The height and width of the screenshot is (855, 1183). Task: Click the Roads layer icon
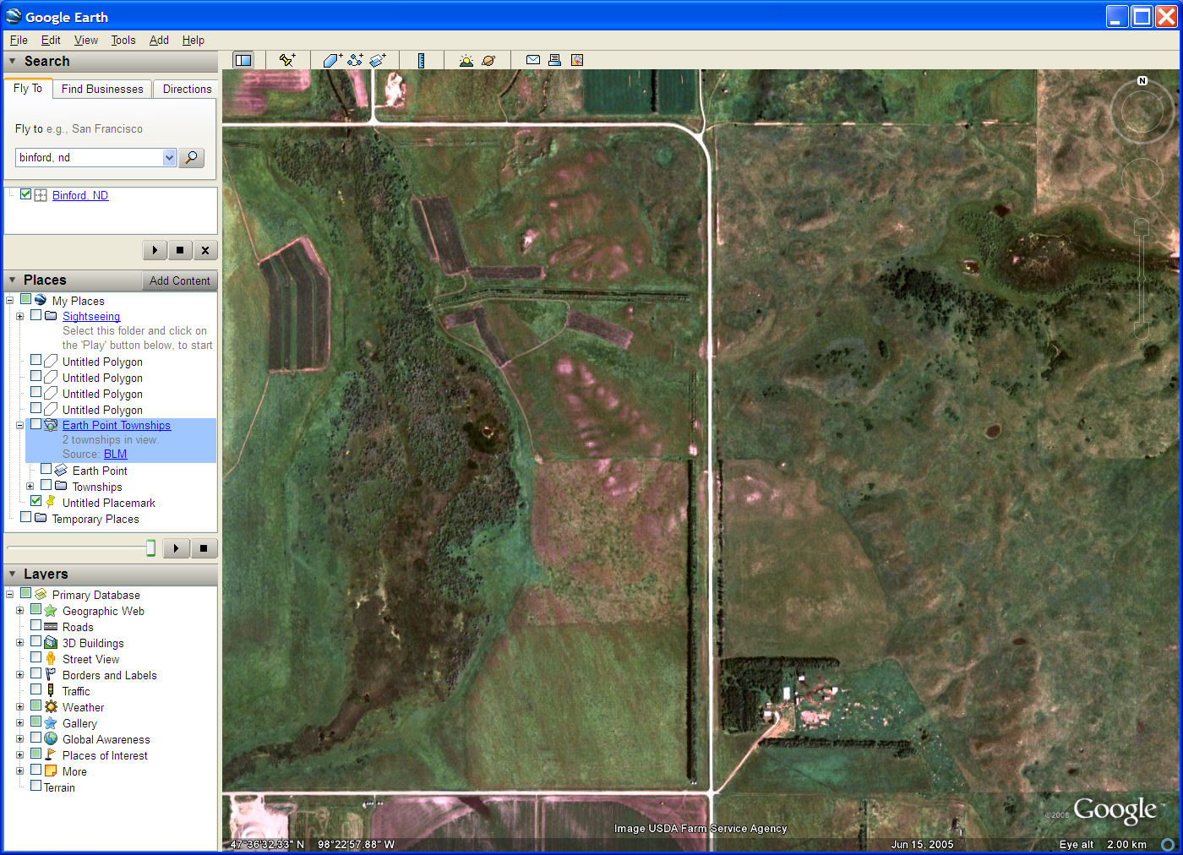pos(51,627)
